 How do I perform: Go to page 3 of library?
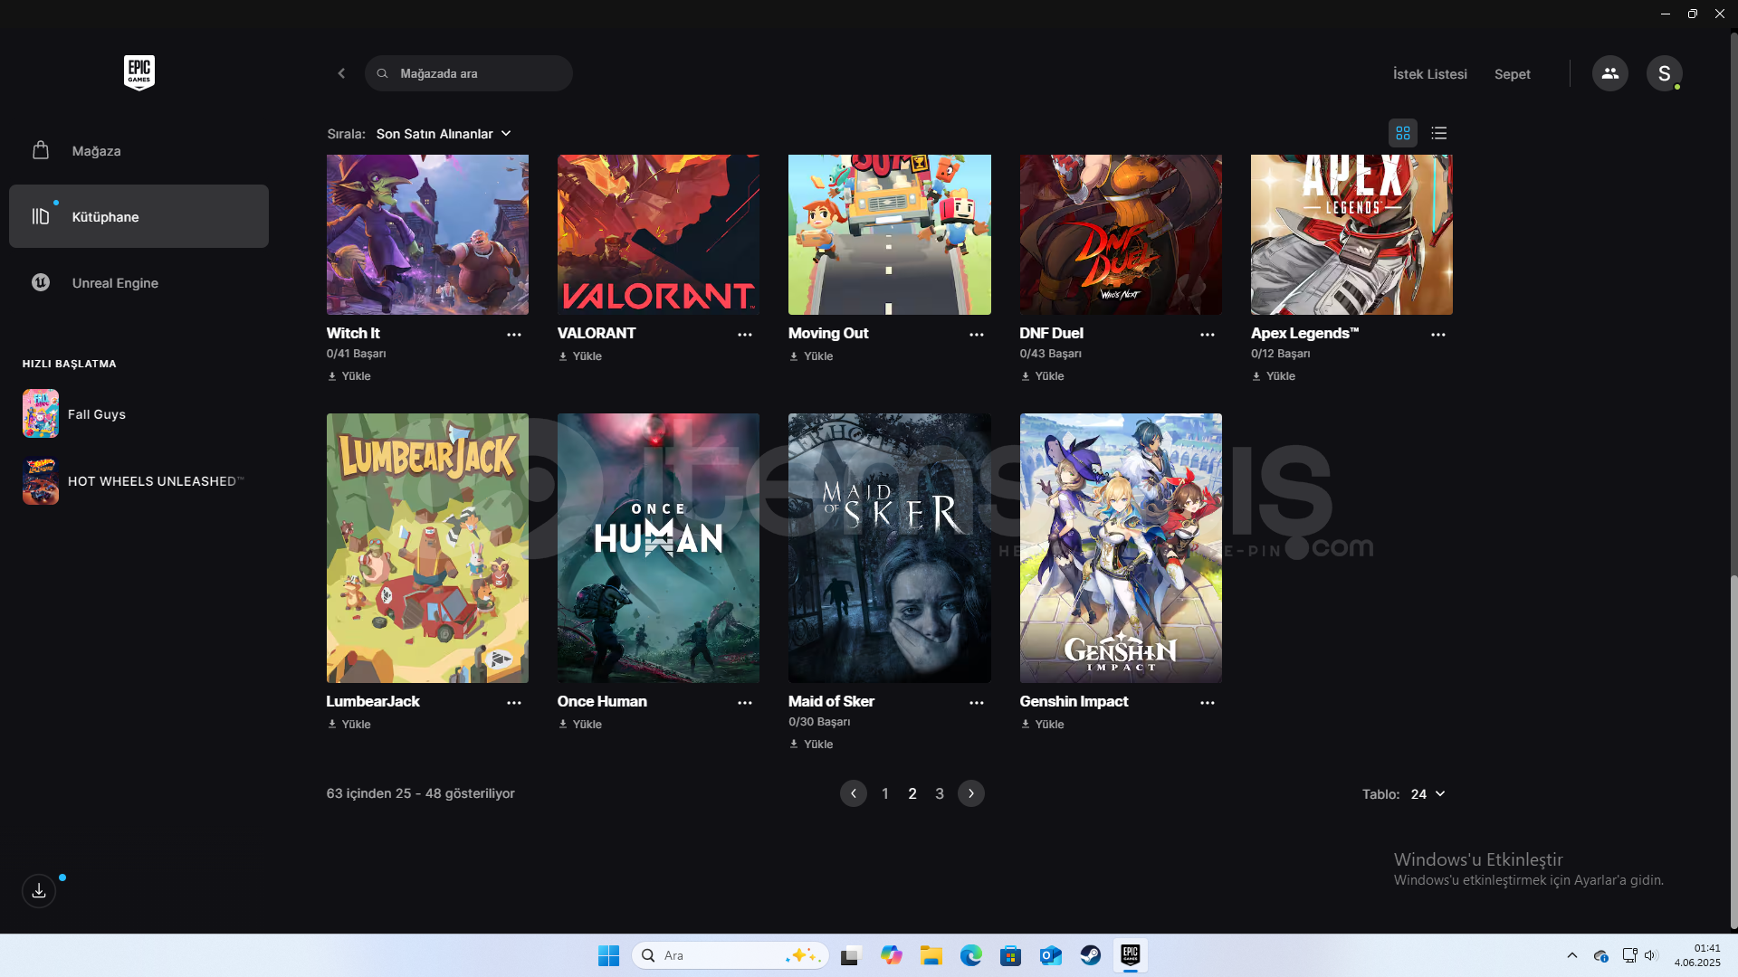click(940, 793)
